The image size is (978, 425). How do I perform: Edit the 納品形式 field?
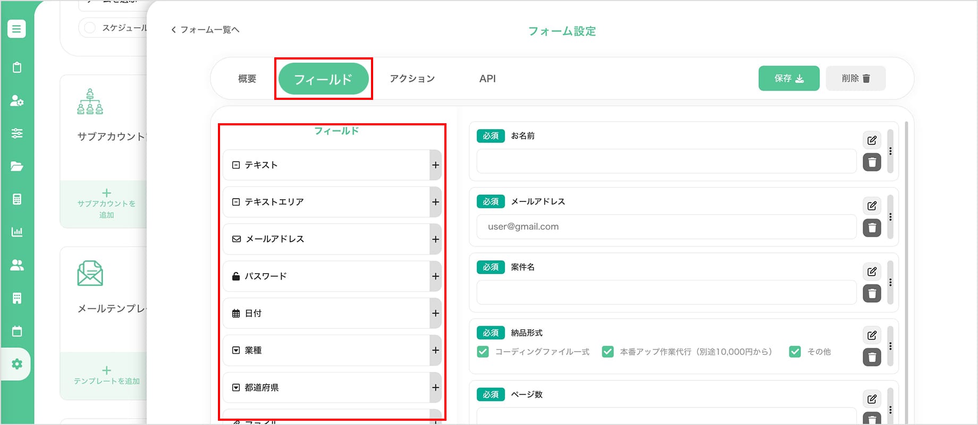coord(872,335)
